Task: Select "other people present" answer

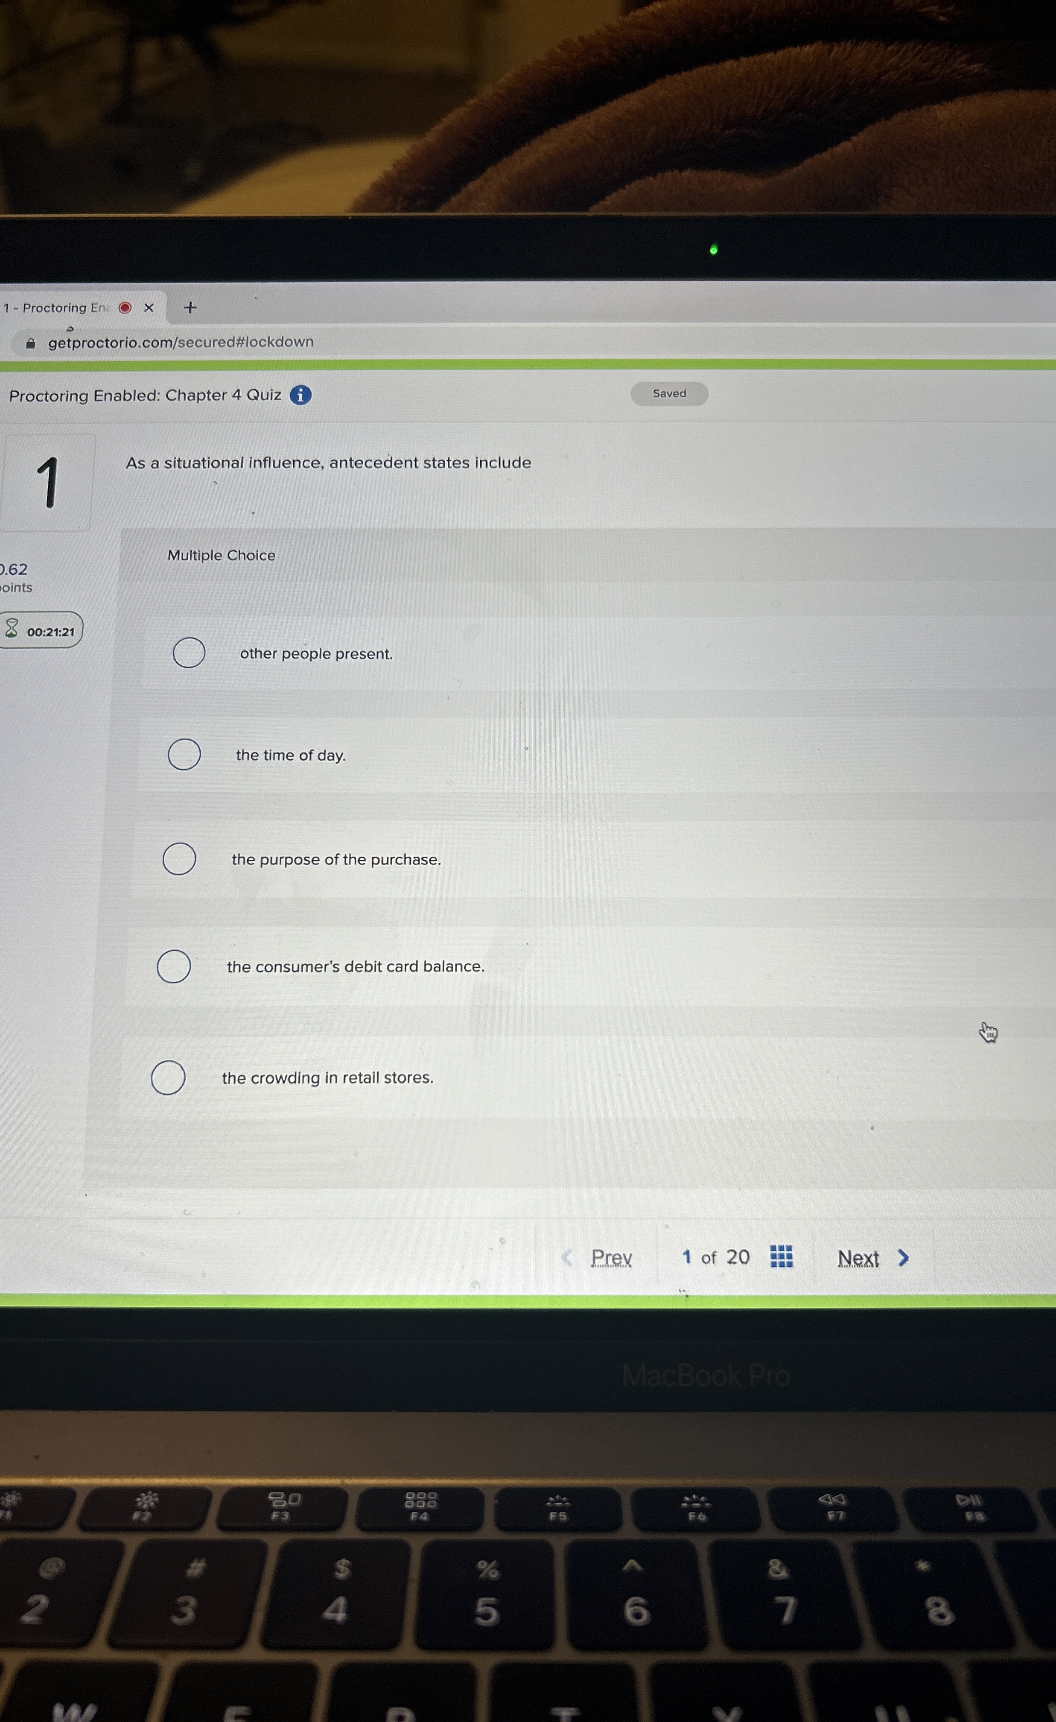Action: pyautogui.click(x=189, y=653)
